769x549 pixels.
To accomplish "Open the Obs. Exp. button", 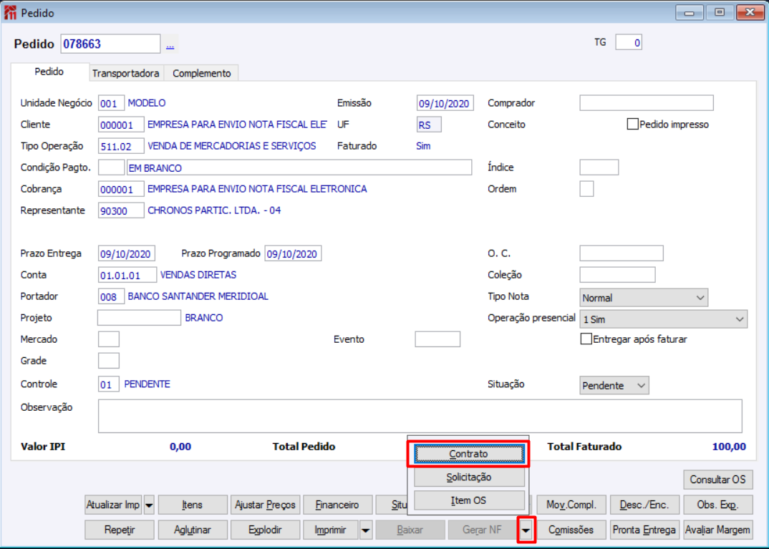I will [717, 505].
